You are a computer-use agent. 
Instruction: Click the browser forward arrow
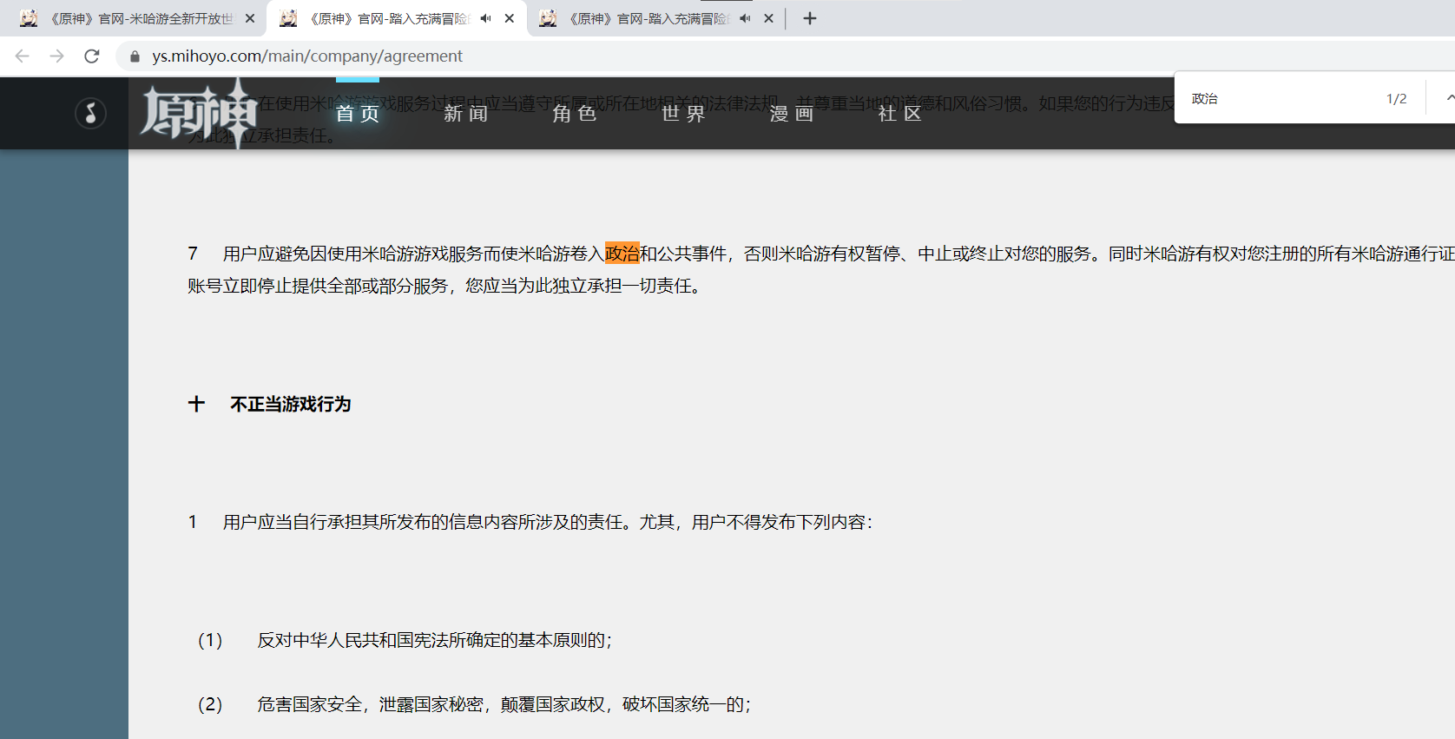(x=57, y=56)
